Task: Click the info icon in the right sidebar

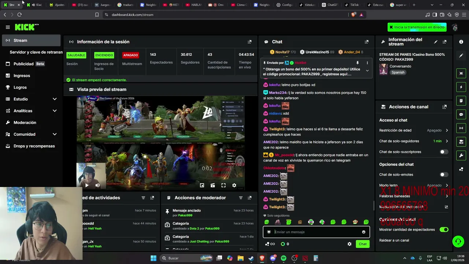Action: [461, 42]
